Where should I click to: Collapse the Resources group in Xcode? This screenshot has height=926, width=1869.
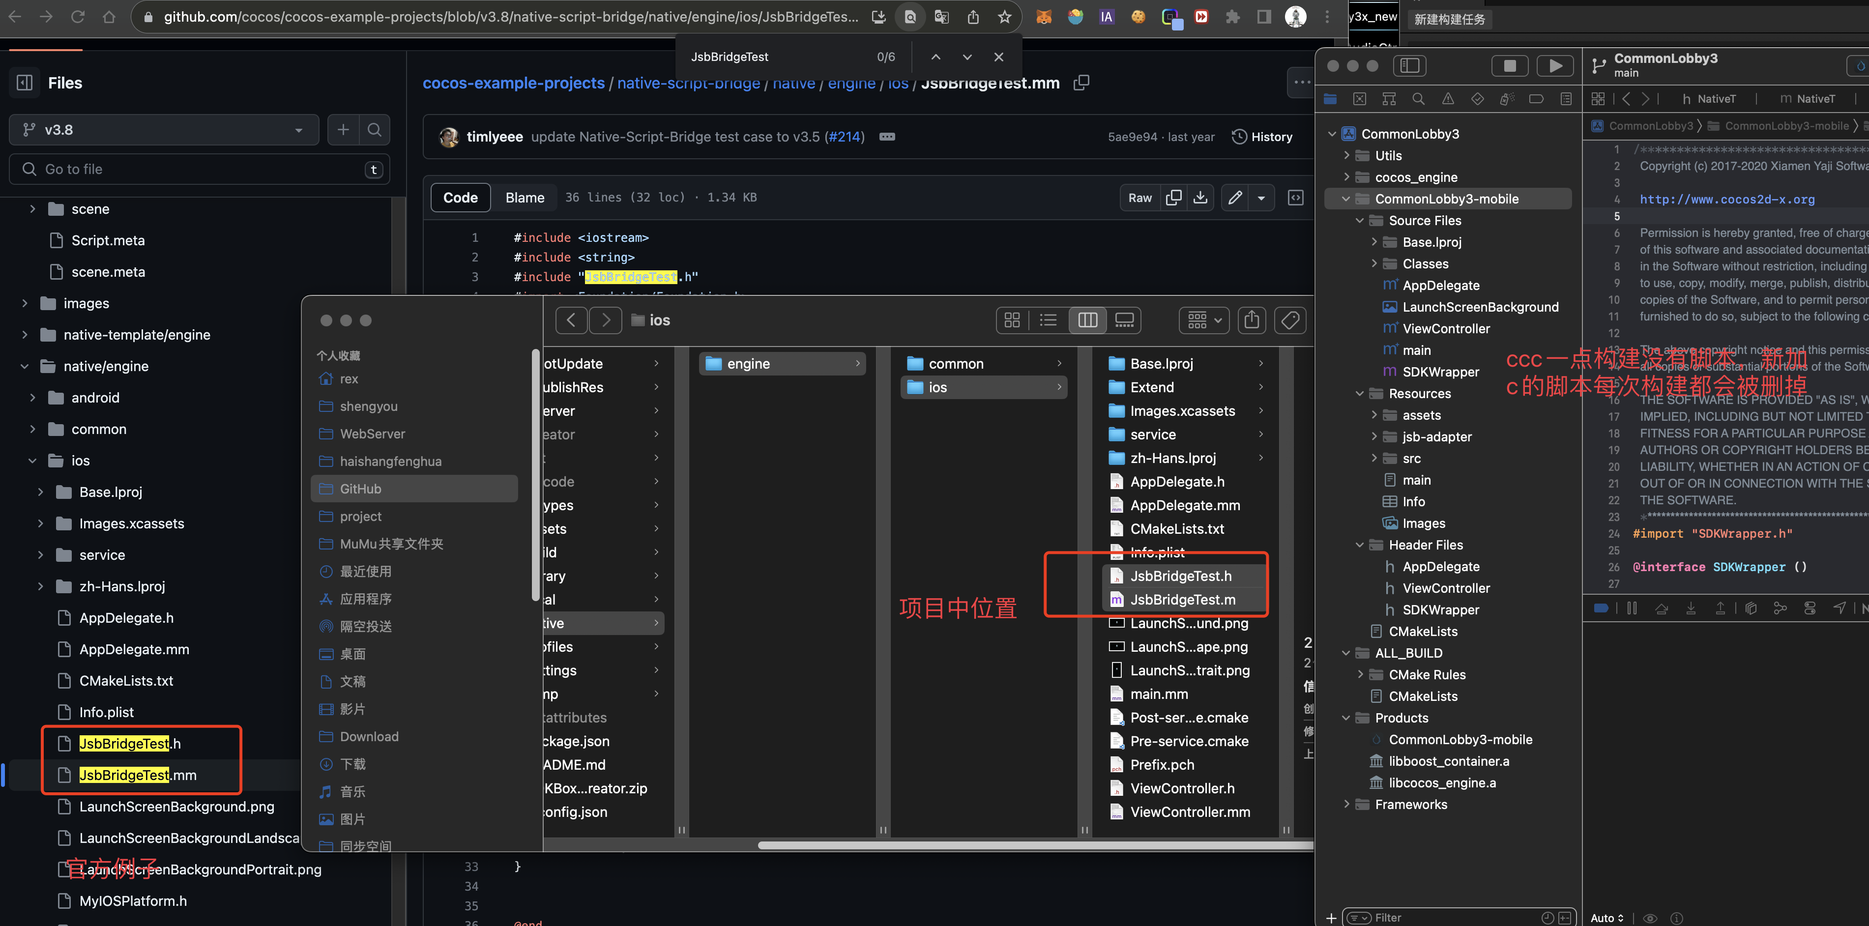click(1360, 393)
